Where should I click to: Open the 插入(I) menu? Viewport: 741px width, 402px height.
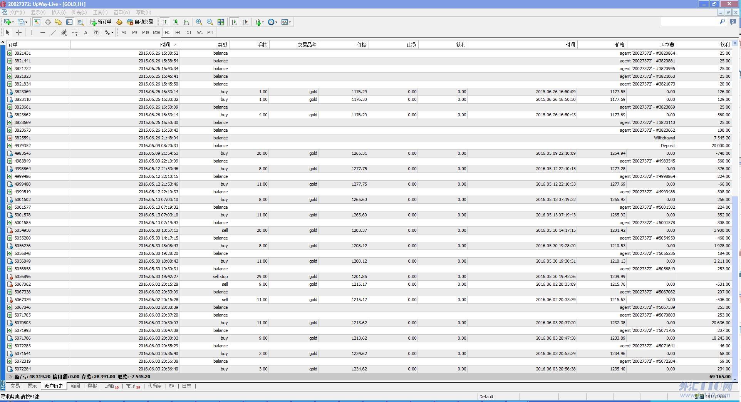click(x=59, y=12)
